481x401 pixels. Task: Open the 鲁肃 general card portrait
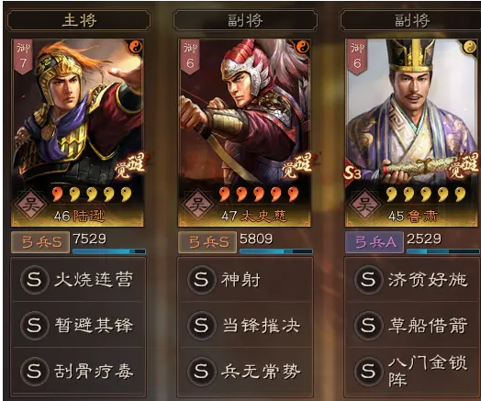412,133
